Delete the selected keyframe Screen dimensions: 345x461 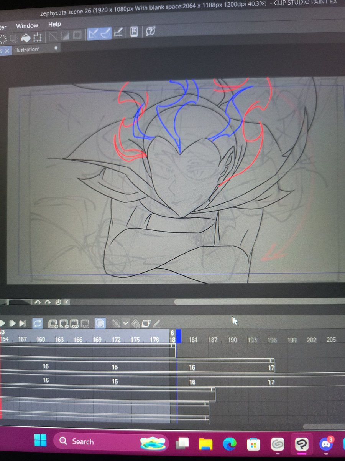pos(136,324)
